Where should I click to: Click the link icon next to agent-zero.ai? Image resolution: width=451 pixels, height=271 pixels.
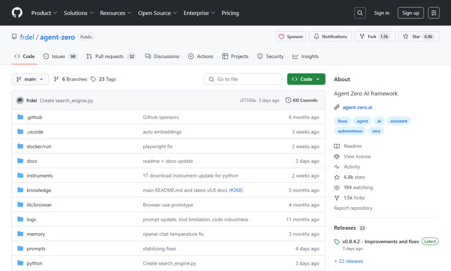coord(337,107)
